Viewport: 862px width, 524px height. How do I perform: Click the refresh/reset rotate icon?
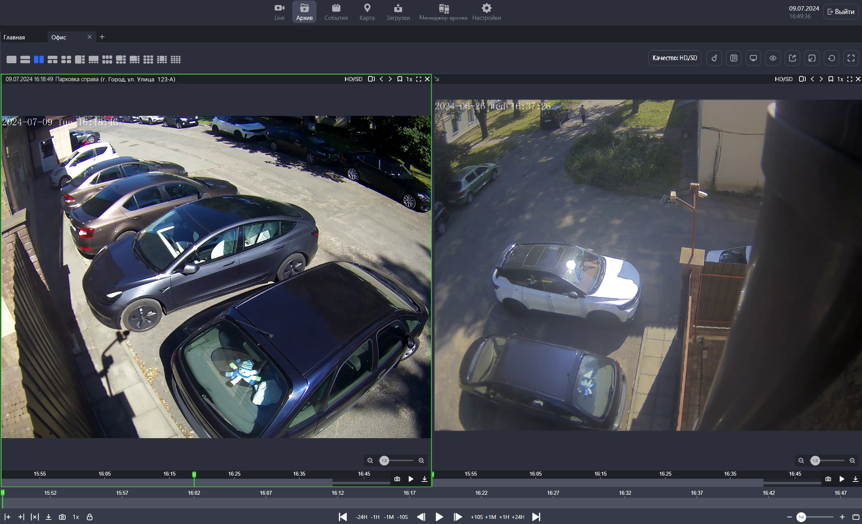[x=831, y=58]
